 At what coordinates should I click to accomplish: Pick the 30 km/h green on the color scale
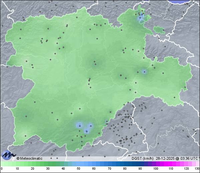[48, 164]
